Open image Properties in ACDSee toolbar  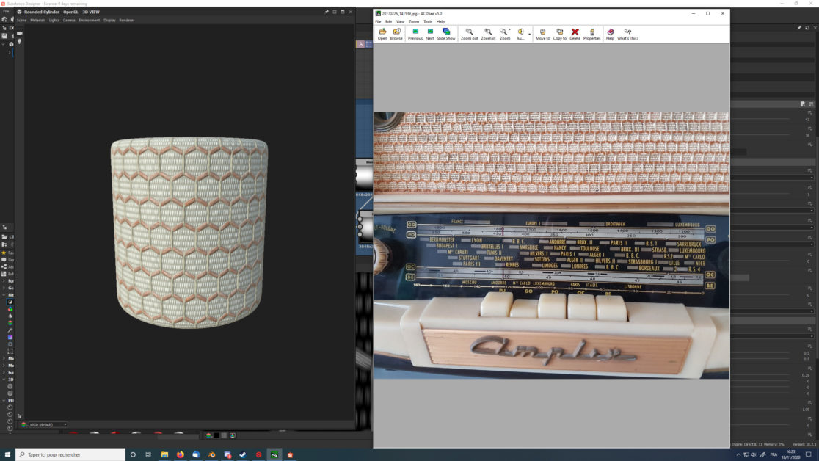click(591, 34)
